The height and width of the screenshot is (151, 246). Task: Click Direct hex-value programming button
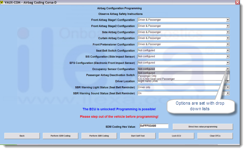(203, 127)
